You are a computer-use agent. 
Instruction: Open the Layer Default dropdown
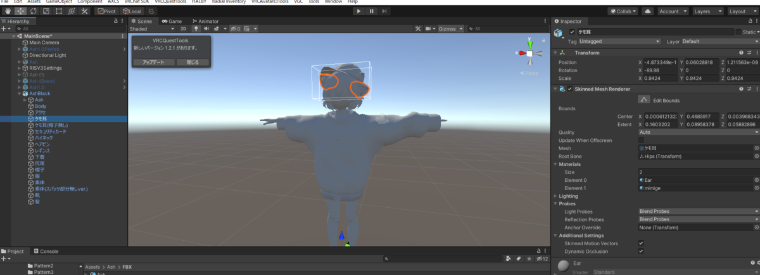pos(720,41)
